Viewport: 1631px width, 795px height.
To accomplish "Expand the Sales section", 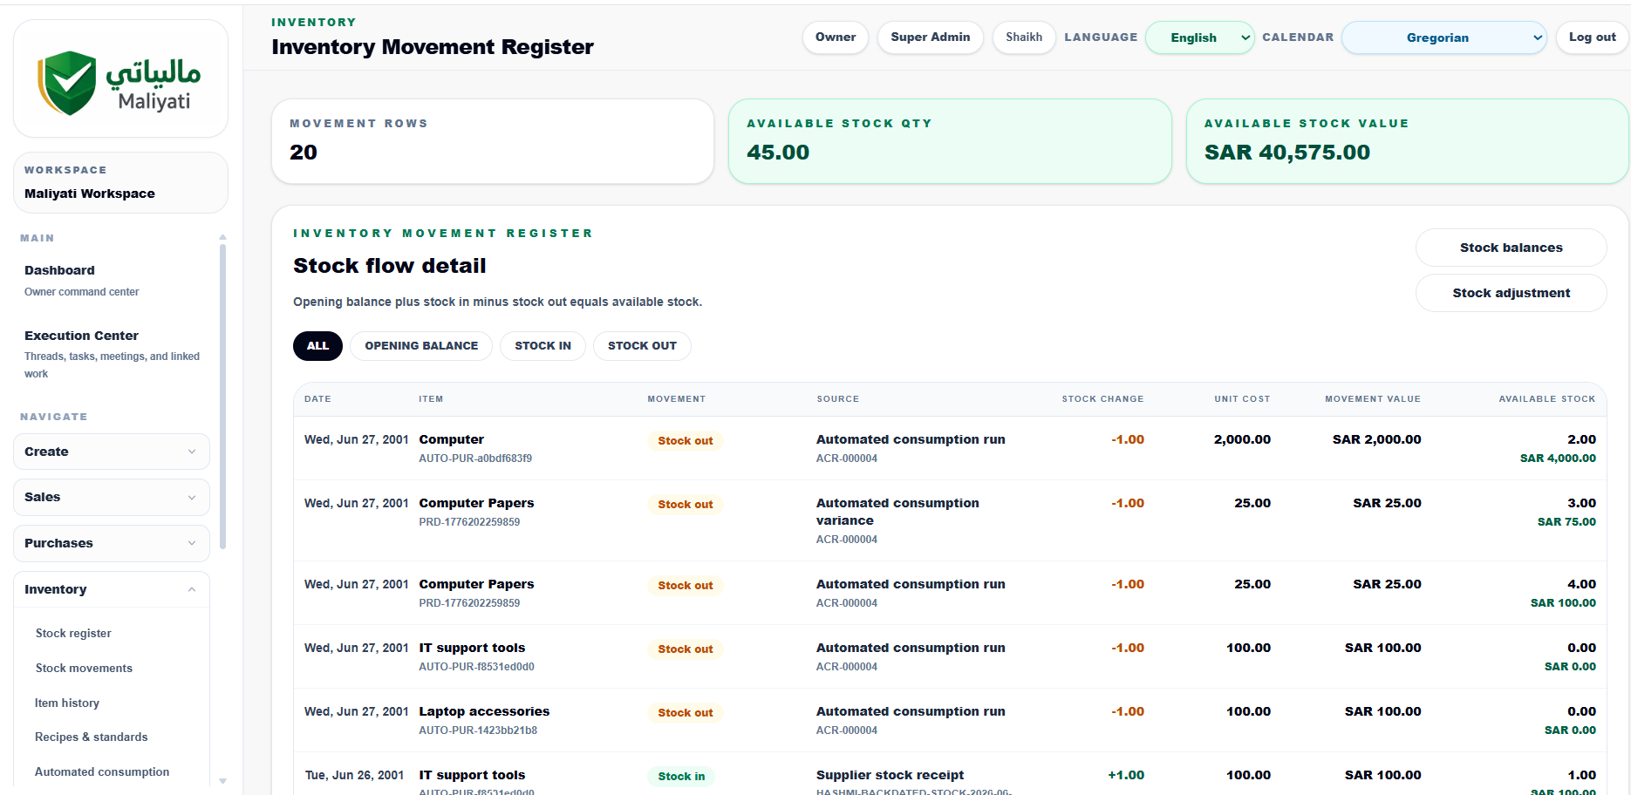I will click(x=112, y=497).
